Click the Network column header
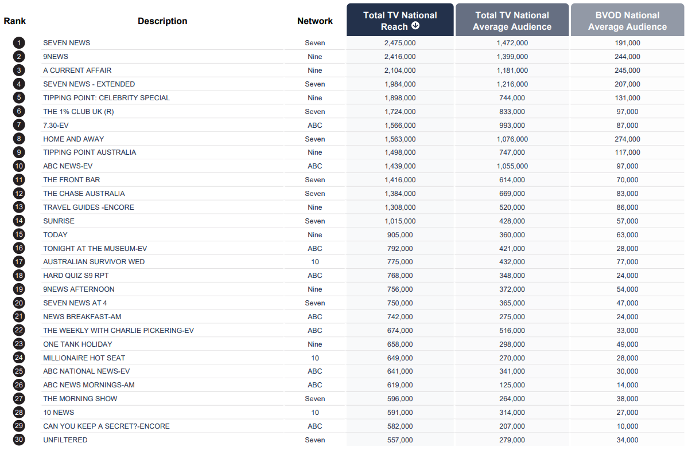This screenshot has width=688, height=455. click(x=314, y=21)
